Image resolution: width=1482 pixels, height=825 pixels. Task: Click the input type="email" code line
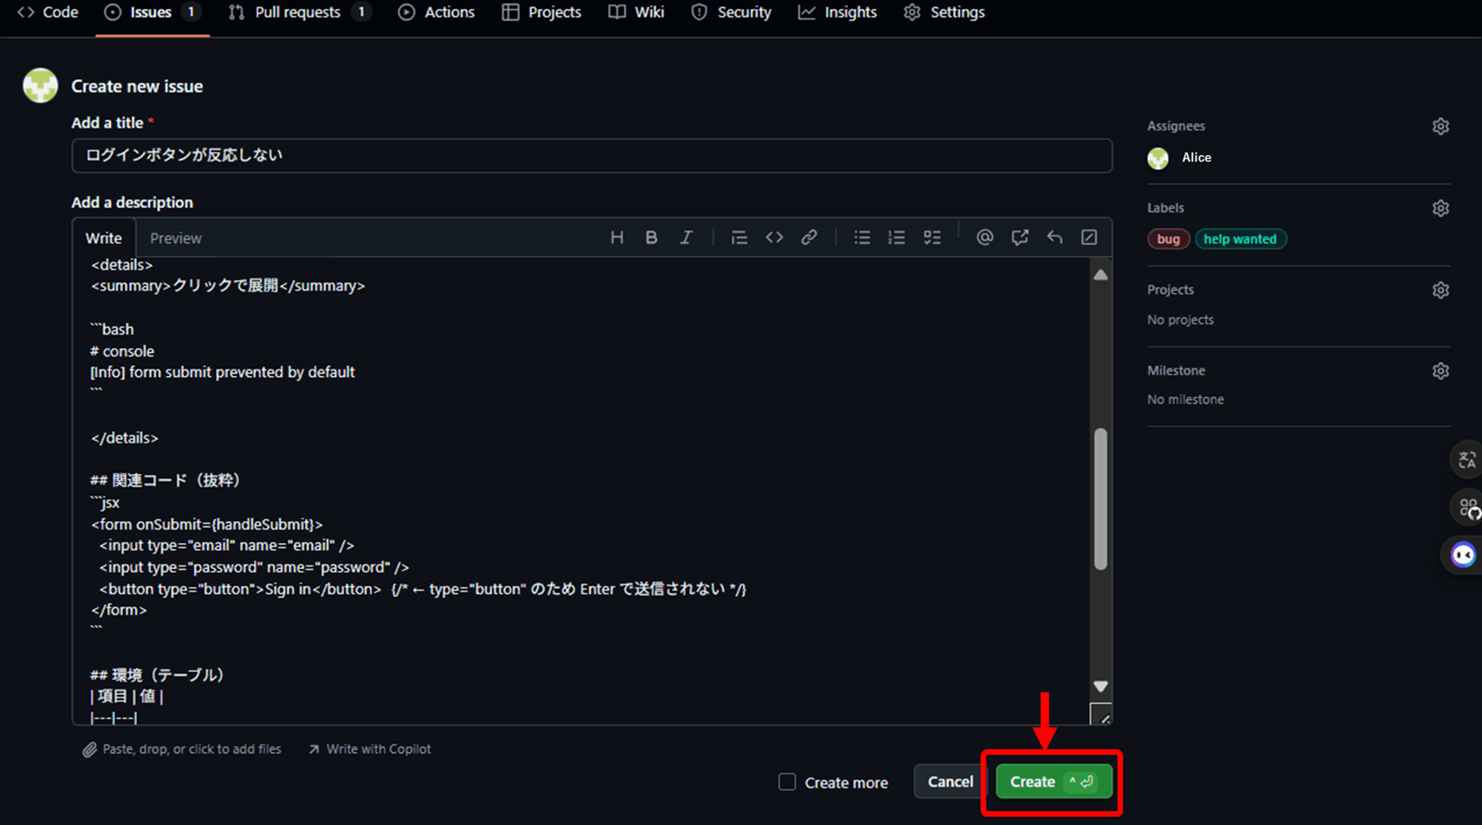[x=227, y=546]
